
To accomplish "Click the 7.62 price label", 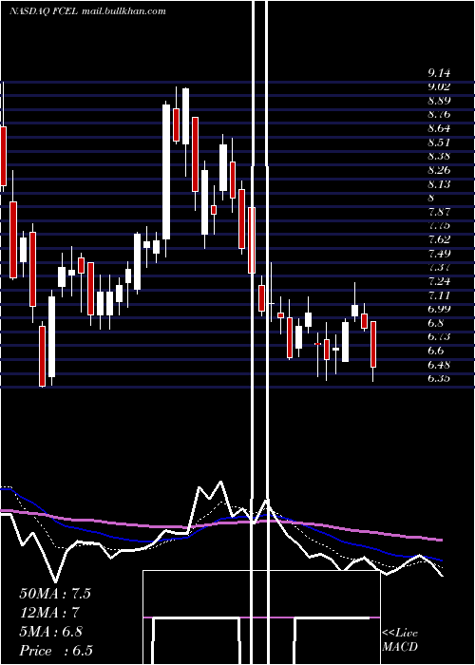I will tap(439, 239).
